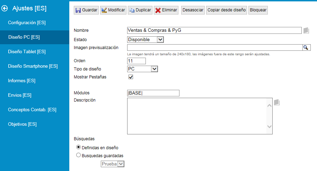Image resolution: width=317 pixels, height=171 pixels.
Task: Click the Guardar save icon button
Action: [86, 10]
